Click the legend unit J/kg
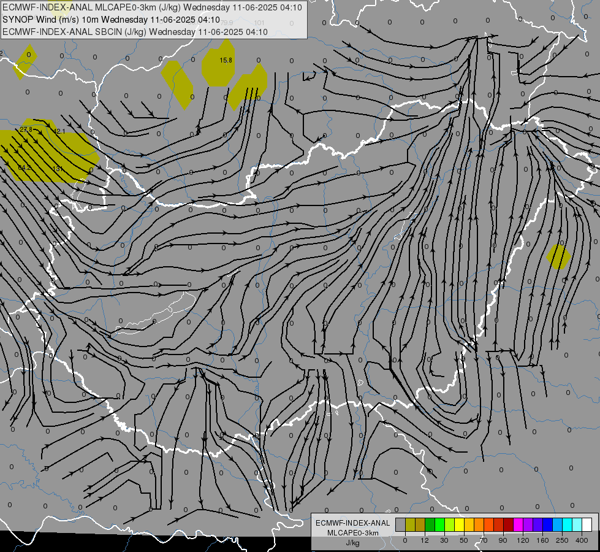This screenshot has width=600, height=552. click(353, 543)
